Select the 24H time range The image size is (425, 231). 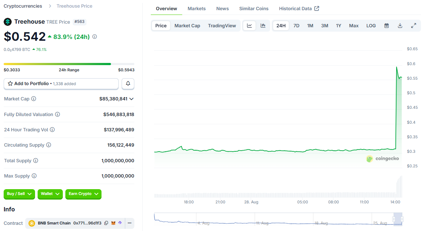(x=281, y=26)
